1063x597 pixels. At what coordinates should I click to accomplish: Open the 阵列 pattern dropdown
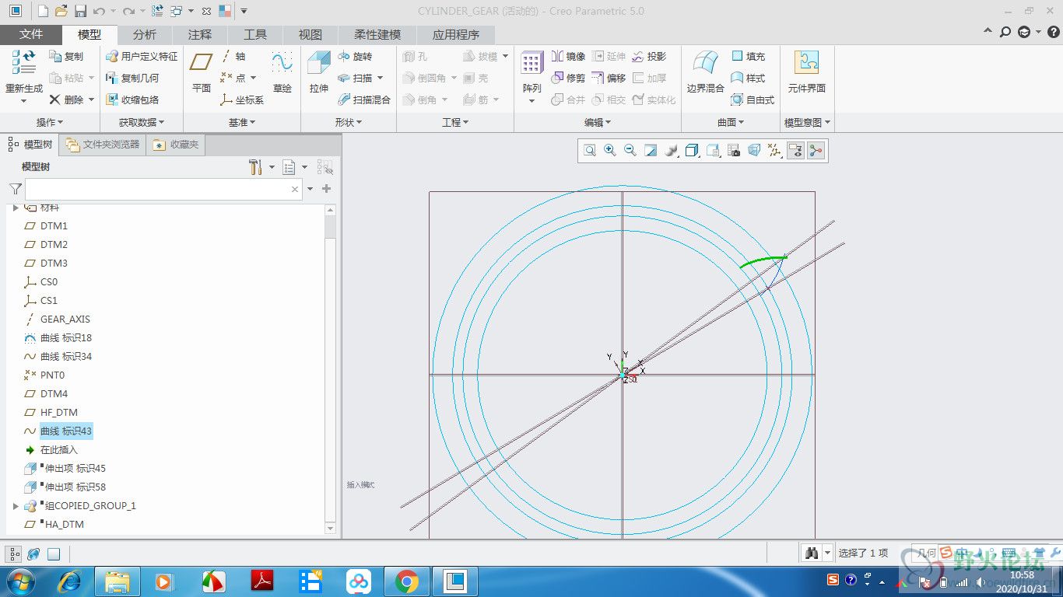click(532, 100)
